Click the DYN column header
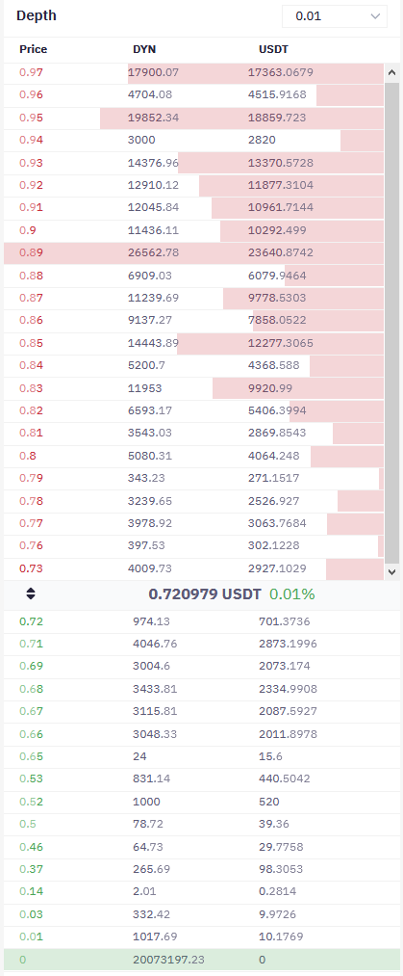Screen dimensions: 403x976 click(x=144, y=49)
